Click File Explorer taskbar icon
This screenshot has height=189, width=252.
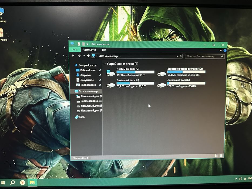point(32,183)
